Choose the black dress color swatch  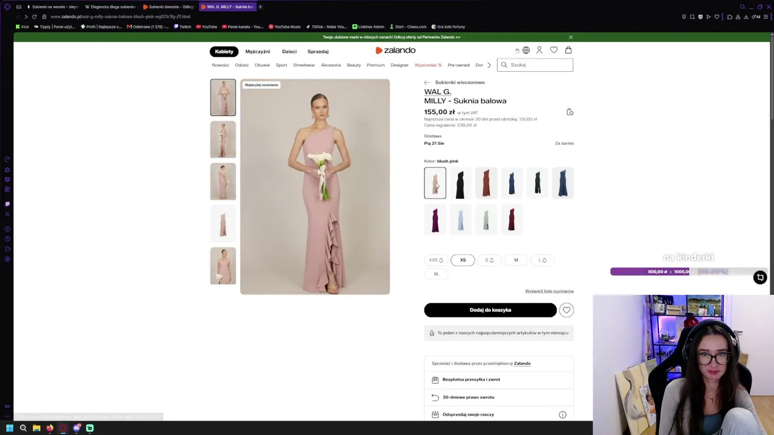460,183
